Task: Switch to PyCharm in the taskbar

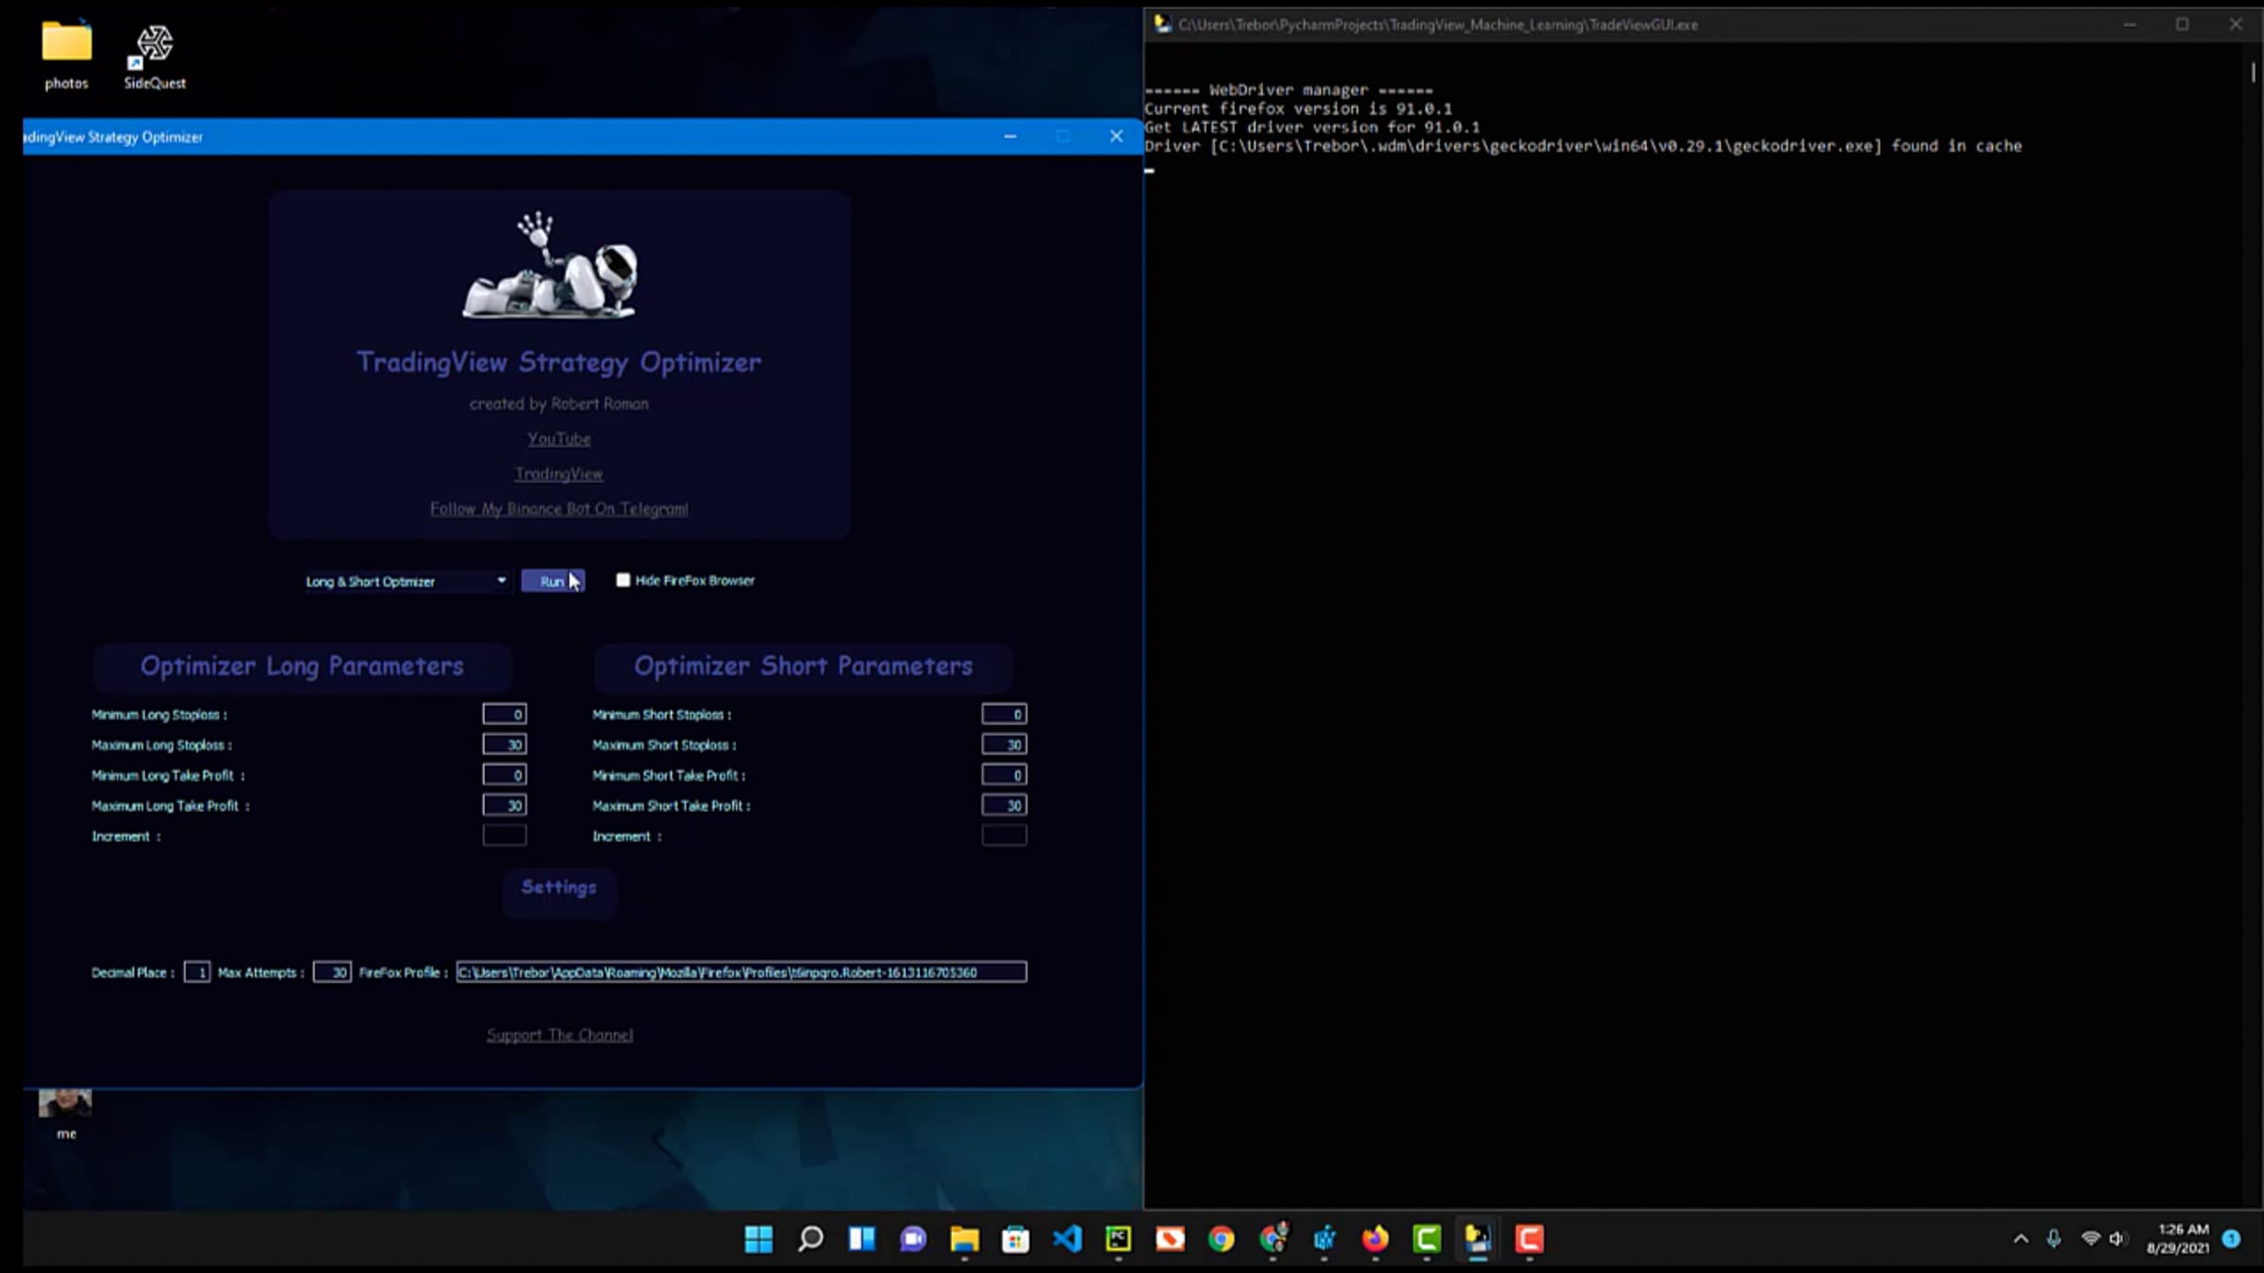Action: pyautogui.click(x=1119, y=1239)
